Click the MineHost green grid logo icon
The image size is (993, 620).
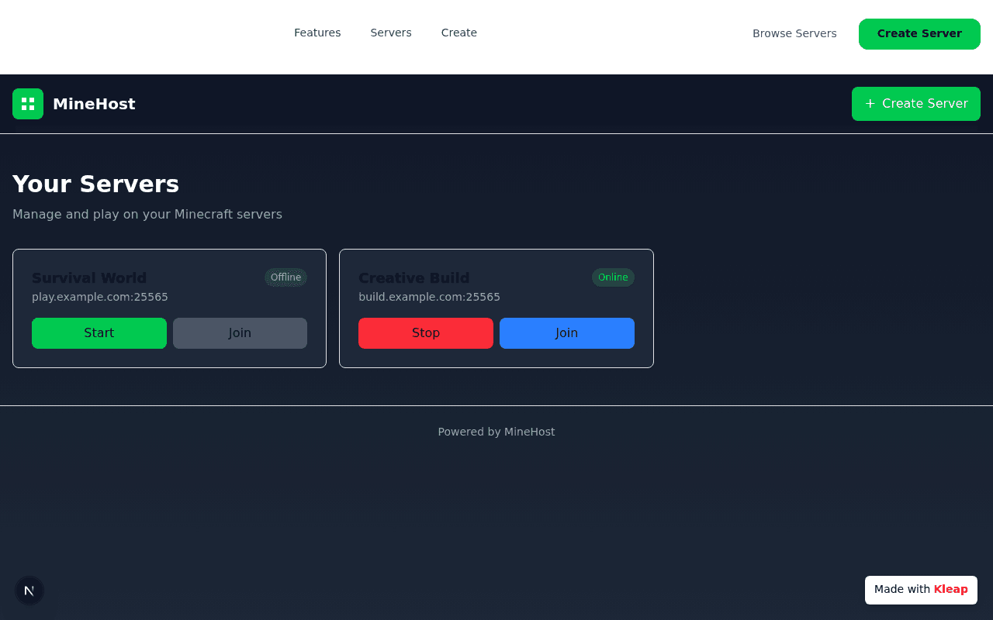[x=28, y=104]
